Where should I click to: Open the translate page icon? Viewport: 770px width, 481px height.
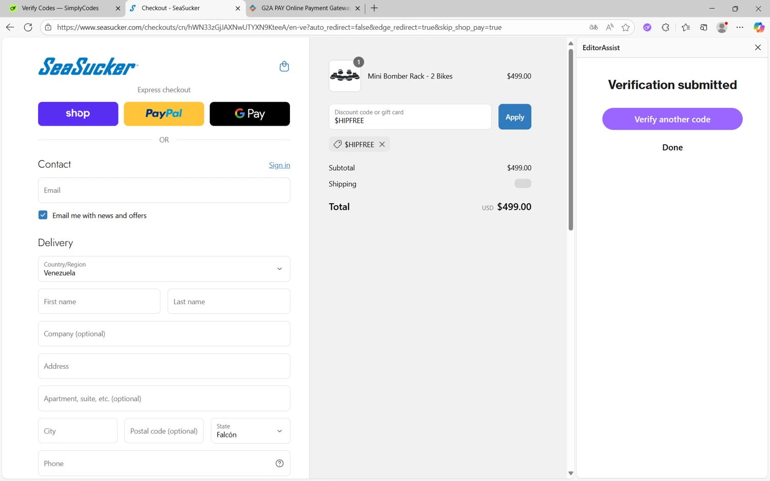coord(593,27)
